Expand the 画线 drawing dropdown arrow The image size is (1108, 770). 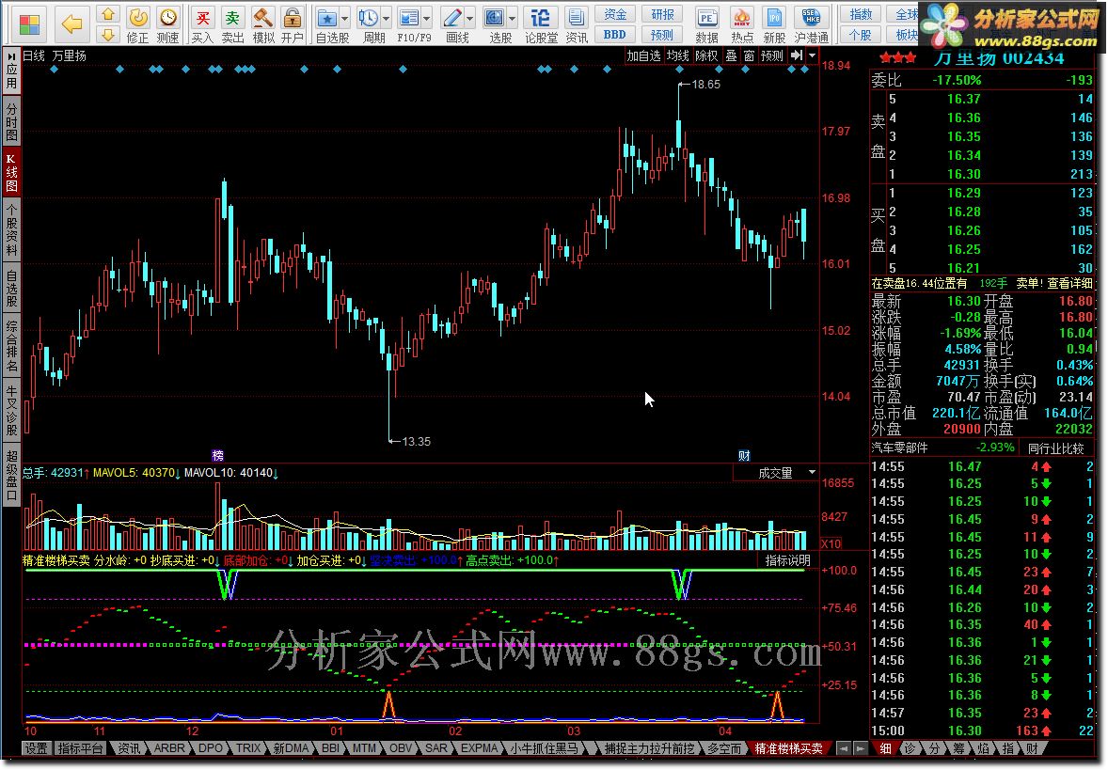pyautogui.click(x=470, y=19)
